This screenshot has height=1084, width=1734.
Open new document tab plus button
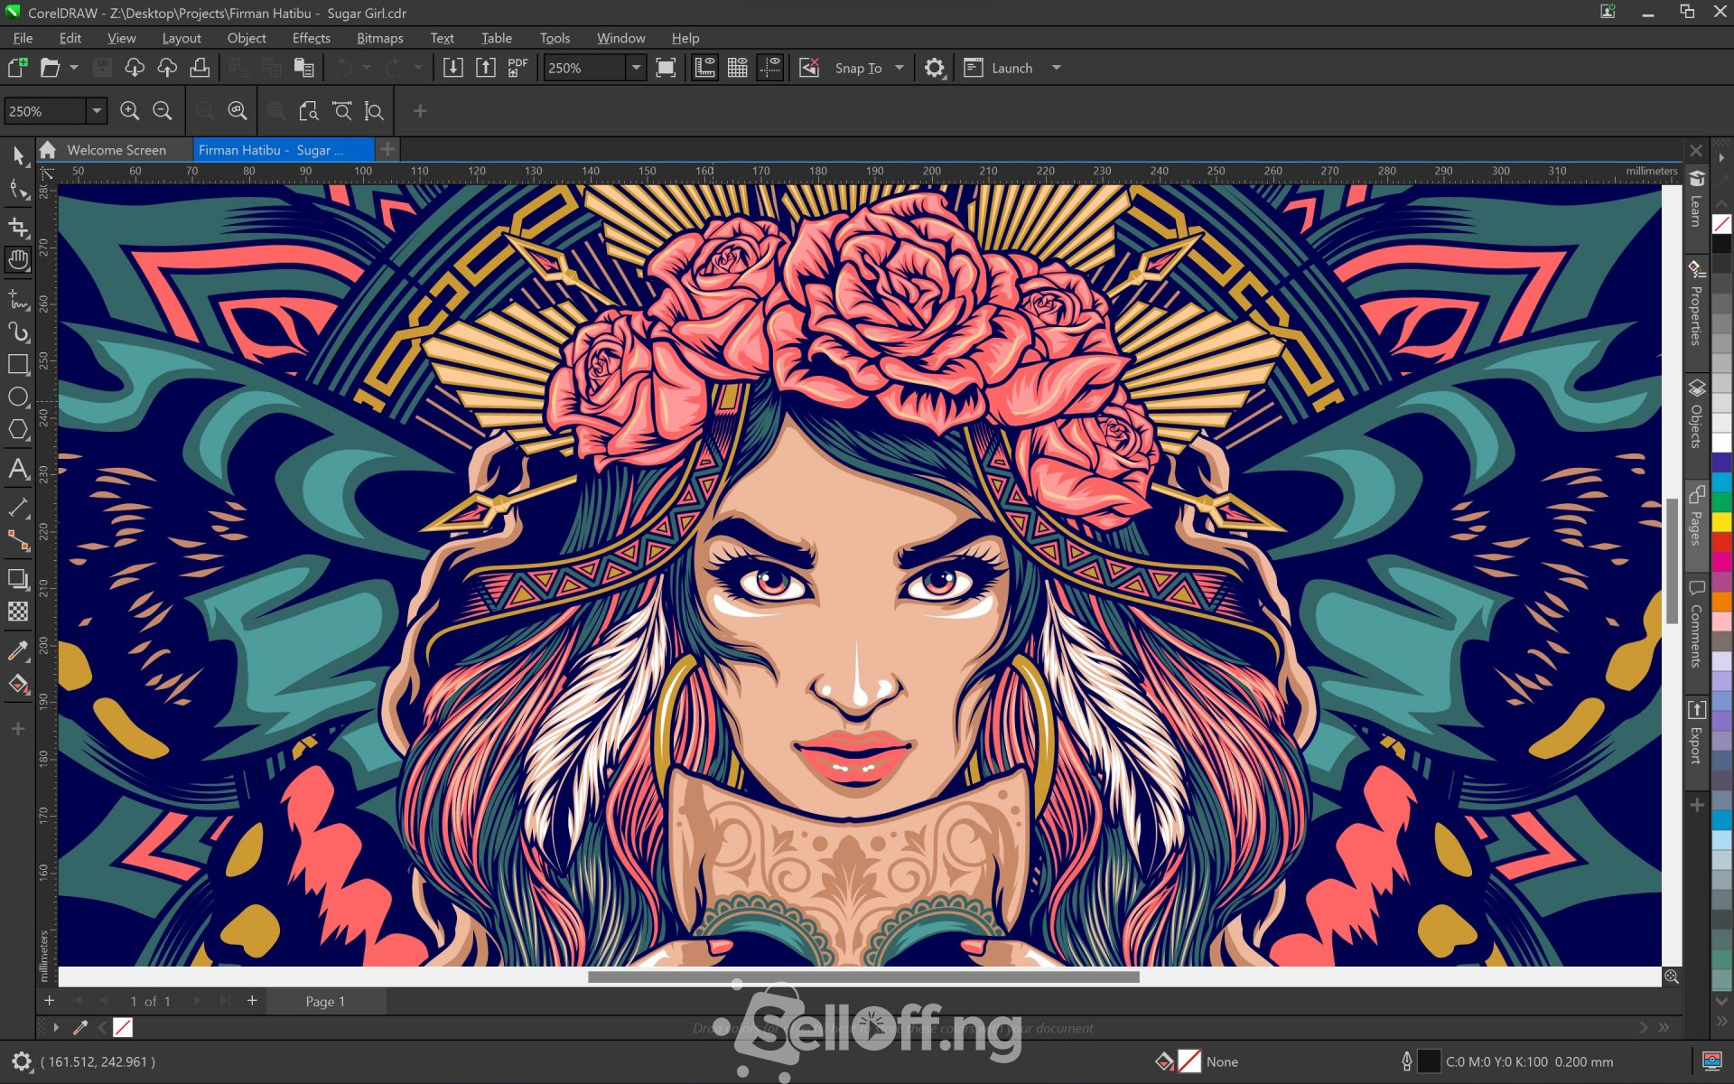[387, 149]
